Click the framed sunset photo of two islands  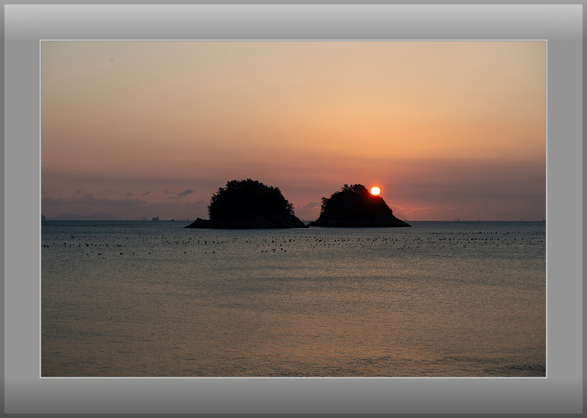click(x=293, y=209)
